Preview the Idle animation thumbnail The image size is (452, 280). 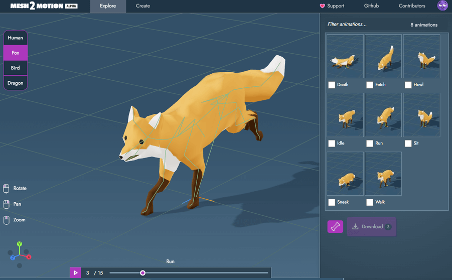[345, 115]
